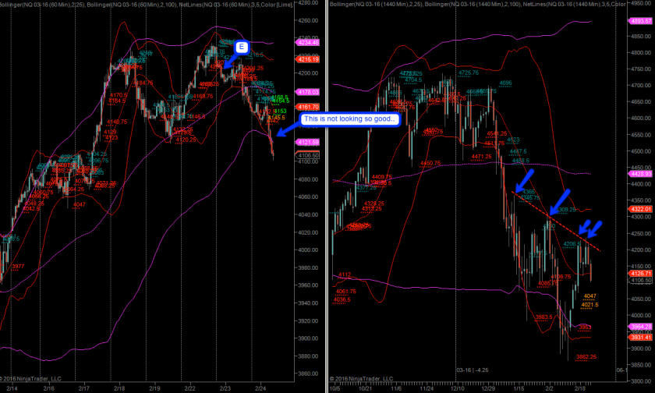Screen dimensions: 655x393
Task: Click the 2/14 date label on left chart
Action: click(x=12, y=388)
